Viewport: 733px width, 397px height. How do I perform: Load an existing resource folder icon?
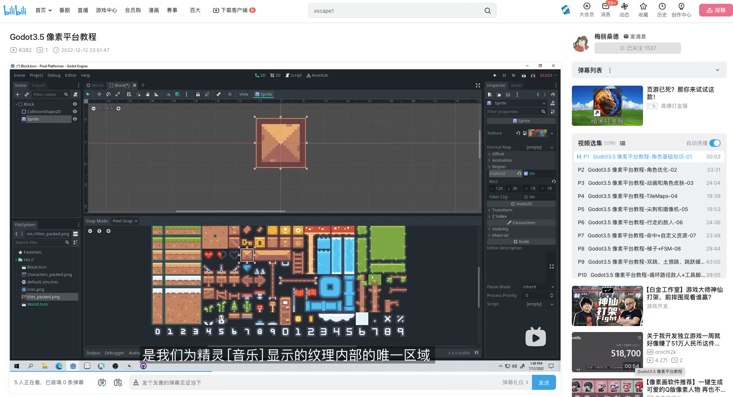(x=499, y=94)
